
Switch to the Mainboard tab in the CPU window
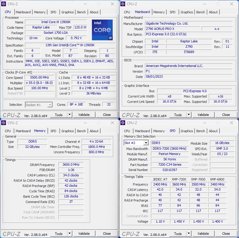point(23,12)
